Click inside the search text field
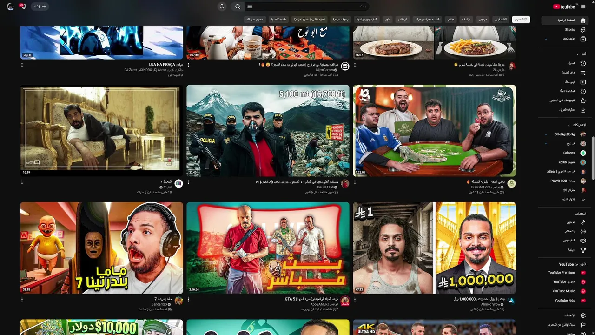 click(307, 7)
